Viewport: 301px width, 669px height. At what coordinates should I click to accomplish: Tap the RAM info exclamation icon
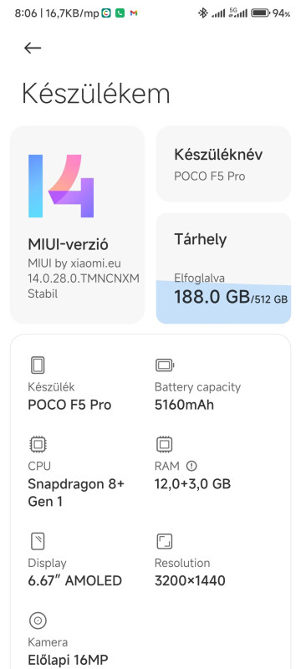pyautogui.click(x=191, y=466)
